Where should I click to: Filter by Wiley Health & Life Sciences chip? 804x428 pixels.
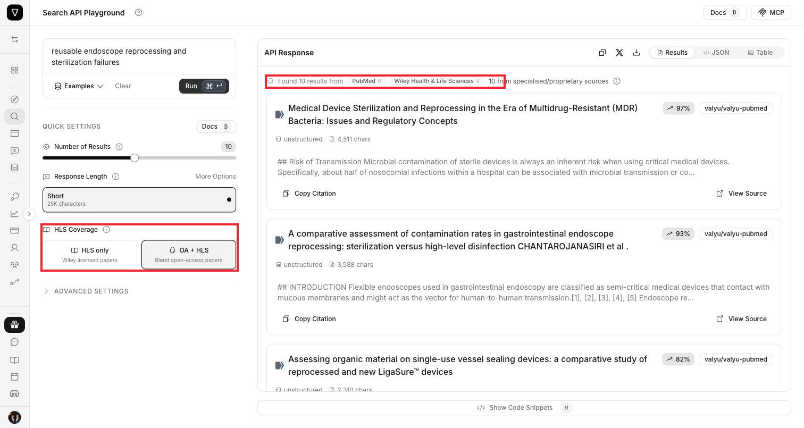436,81
